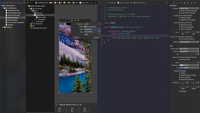This screenshot has width=200, height=113.
Task: Open the Find navigator magnifier icon
Action: (x=10, y=3)
